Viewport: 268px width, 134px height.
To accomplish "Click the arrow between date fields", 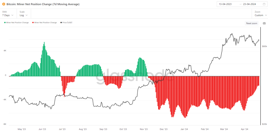I will coord(241,4).
